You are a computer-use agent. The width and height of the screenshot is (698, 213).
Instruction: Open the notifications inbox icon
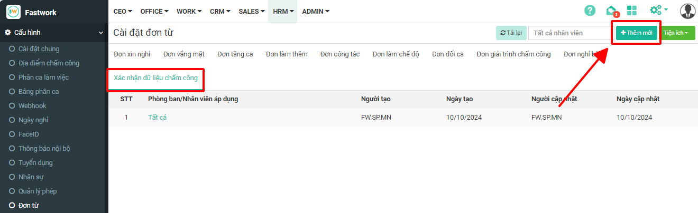(611, 11)
